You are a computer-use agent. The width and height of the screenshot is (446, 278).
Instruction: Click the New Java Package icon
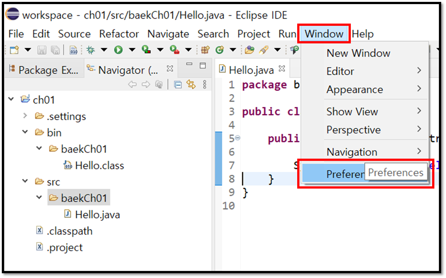click(x=205, y=50)
